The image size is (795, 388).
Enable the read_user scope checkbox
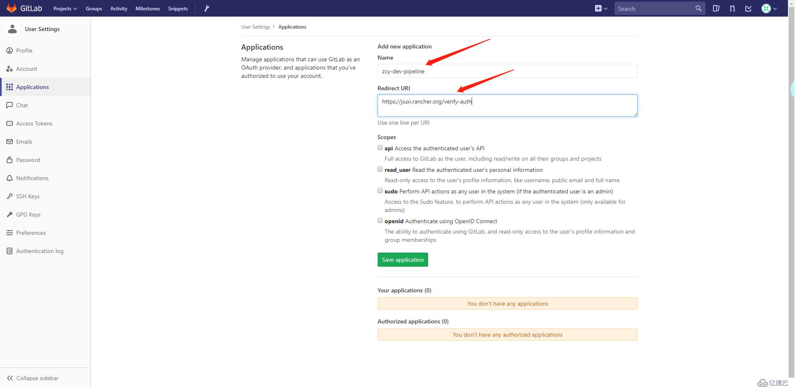[x=380, y=169]
